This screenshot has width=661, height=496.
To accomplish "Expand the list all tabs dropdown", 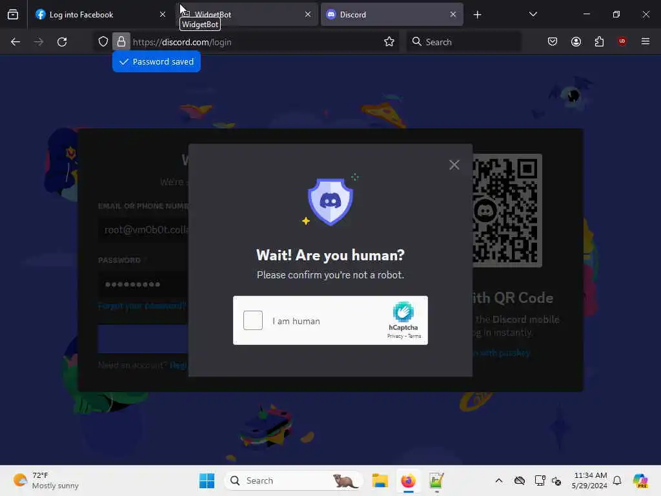I will [533, 14].
